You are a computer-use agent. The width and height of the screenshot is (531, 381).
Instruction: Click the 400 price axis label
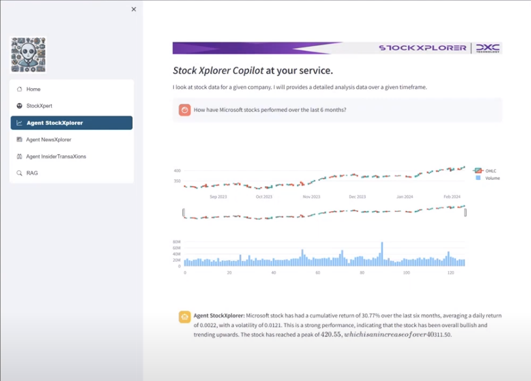tap(177, 171)
